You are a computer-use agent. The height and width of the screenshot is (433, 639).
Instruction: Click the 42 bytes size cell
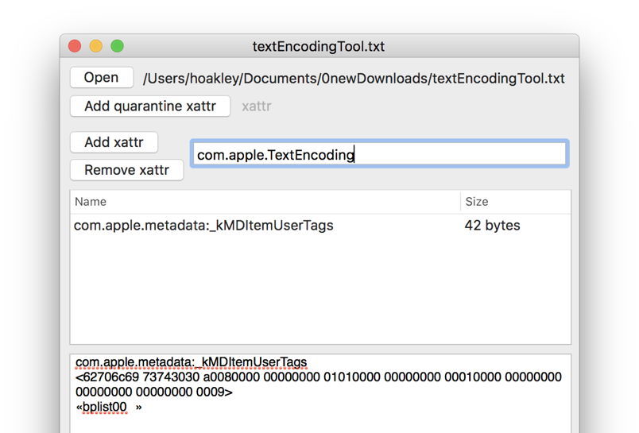pyautogui.click(x=492, y=226)
